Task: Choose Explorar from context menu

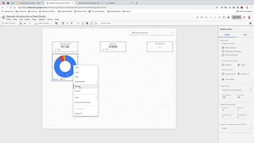Action: coord(86,114)
